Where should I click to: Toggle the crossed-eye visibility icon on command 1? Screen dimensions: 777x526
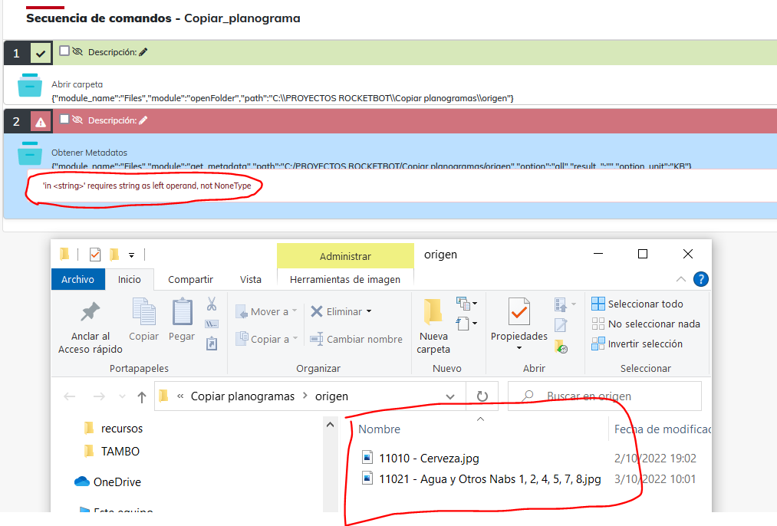pos(77,51)
